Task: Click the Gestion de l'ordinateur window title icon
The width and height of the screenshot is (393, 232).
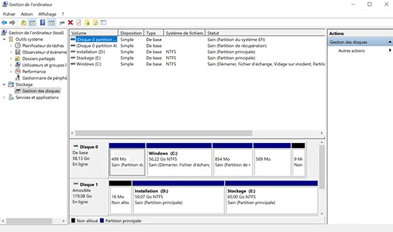Action: click(x=5, y=5)
